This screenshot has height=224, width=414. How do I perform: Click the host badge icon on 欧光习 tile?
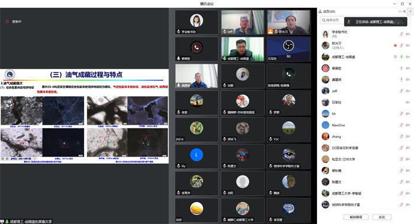pos(270,32)
